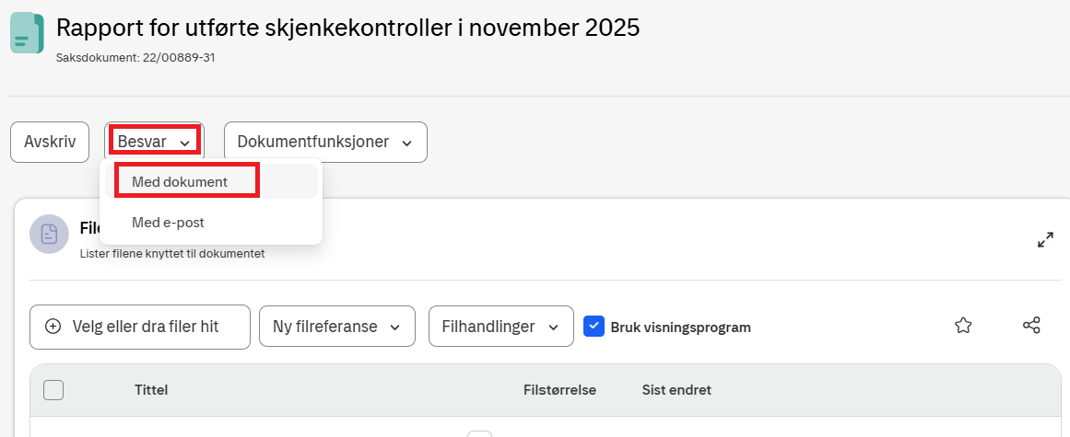Sort by the Tittel column header
Viewport: 1070px width, 437px height.
pos(151,390)
